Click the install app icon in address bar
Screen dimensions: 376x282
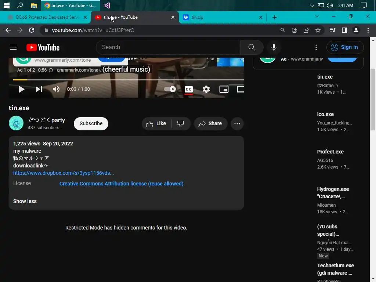[294, 30]
